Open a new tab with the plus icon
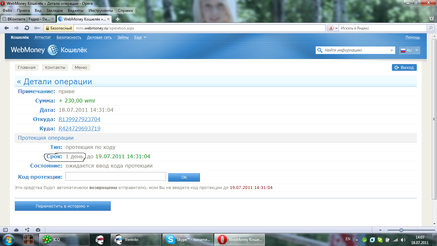 (118, 19)
